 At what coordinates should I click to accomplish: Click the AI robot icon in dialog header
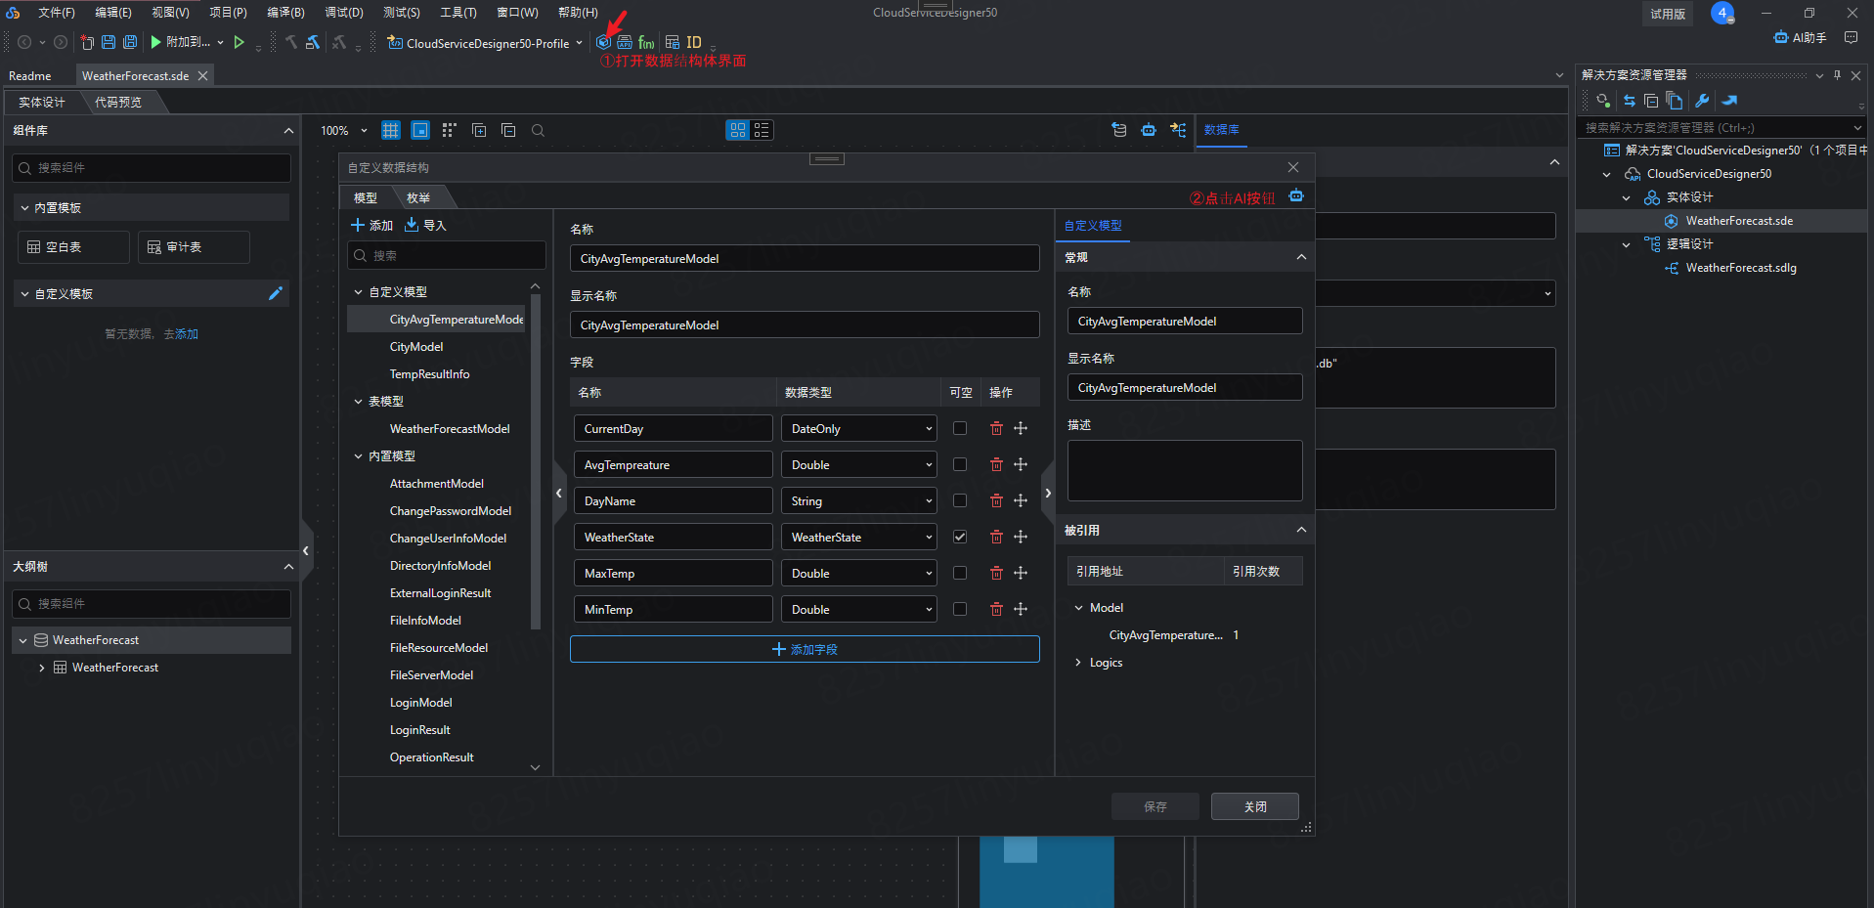coord(1295,195)
